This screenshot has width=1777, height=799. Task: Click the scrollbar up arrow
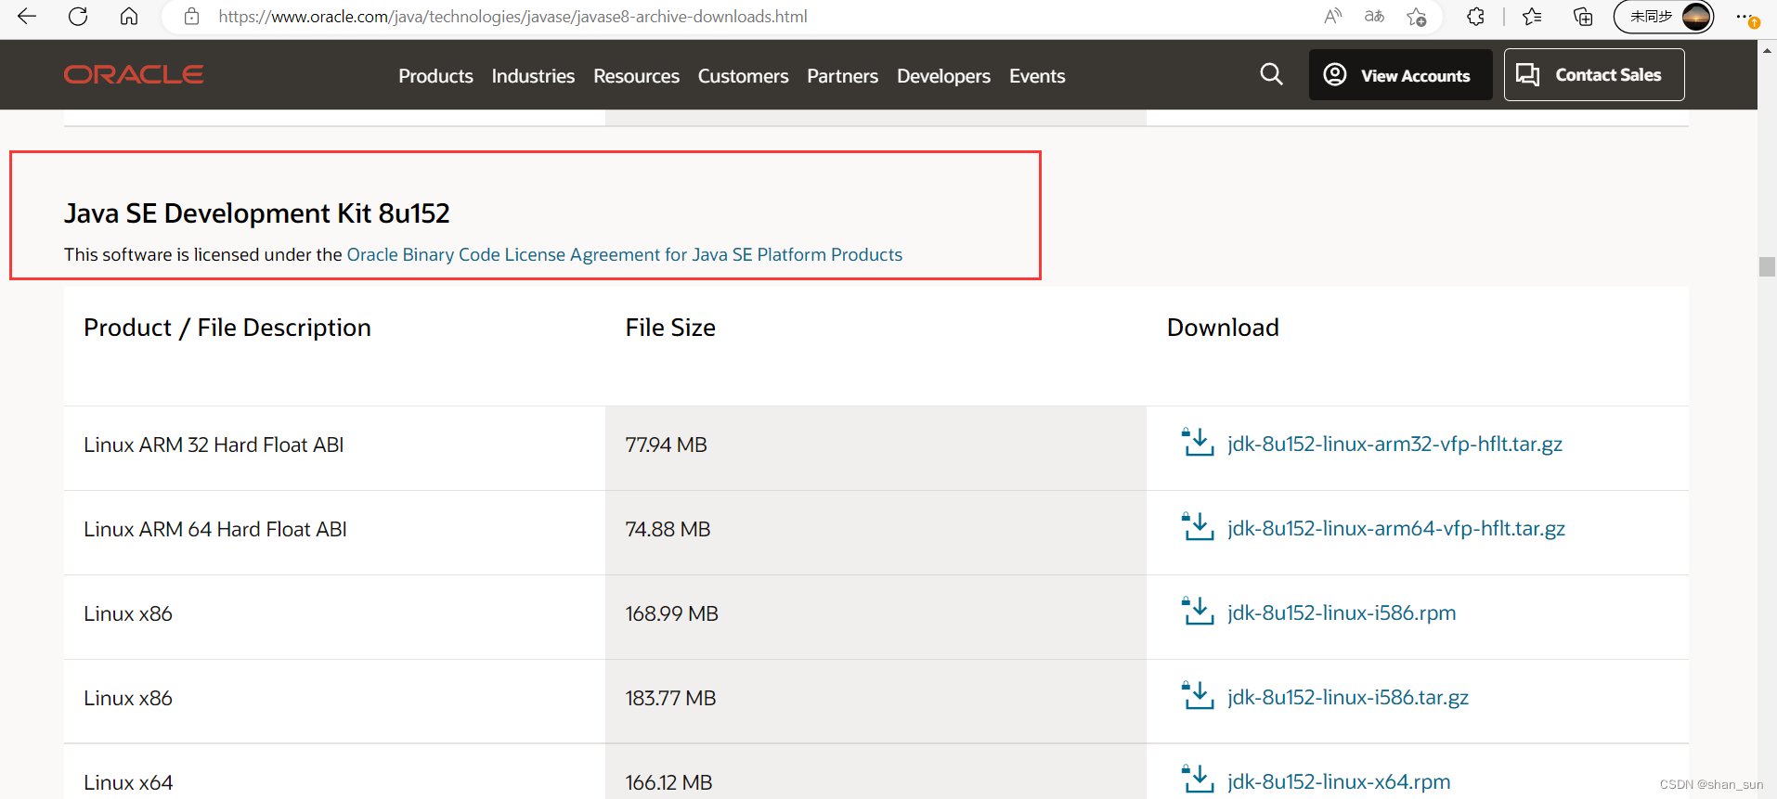(1767, 50)
